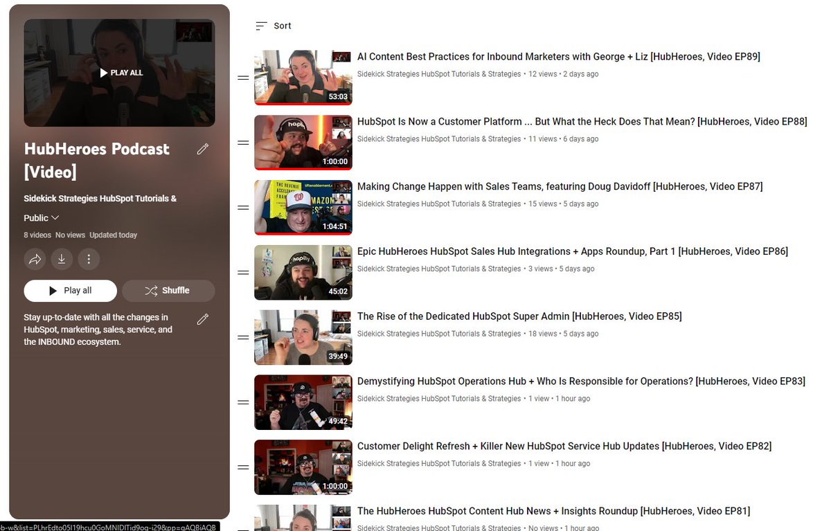
Task: Grab drag handle for EP87 video
Action: point(243,208)
